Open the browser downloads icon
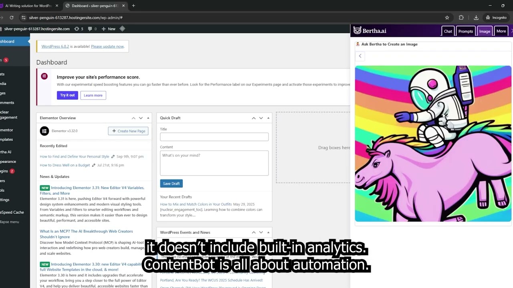This screenshot has height=288, width=513. (x=476, y=18)
